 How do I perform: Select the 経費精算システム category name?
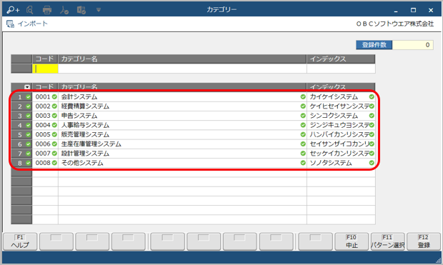click(x=85, y=106)
